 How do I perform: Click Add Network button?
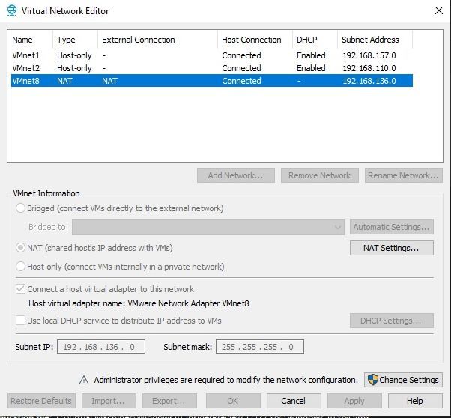click(236, 175)
